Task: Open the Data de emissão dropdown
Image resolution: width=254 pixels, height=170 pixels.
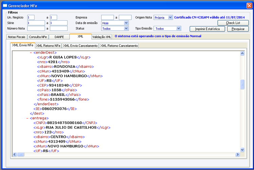Action: [x=126, y=23]
